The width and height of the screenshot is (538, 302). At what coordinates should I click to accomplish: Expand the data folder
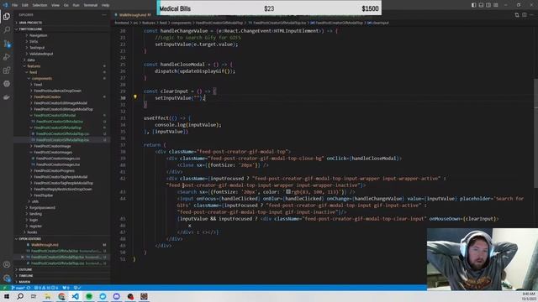tap(31, 60)
